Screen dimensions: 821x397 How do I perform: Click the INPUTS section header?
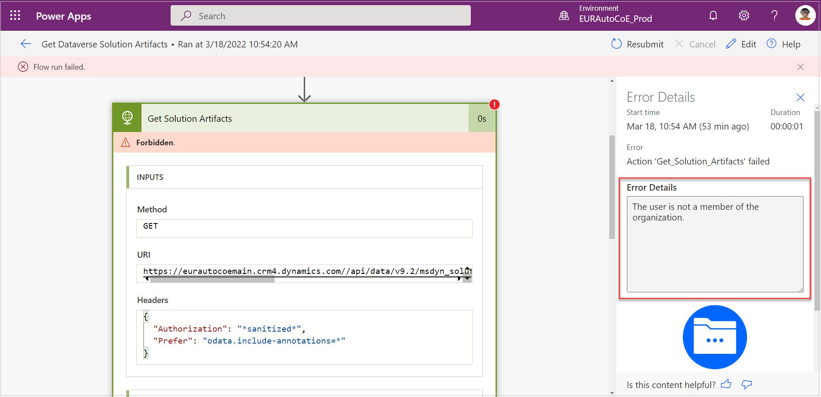pos(304,177)
